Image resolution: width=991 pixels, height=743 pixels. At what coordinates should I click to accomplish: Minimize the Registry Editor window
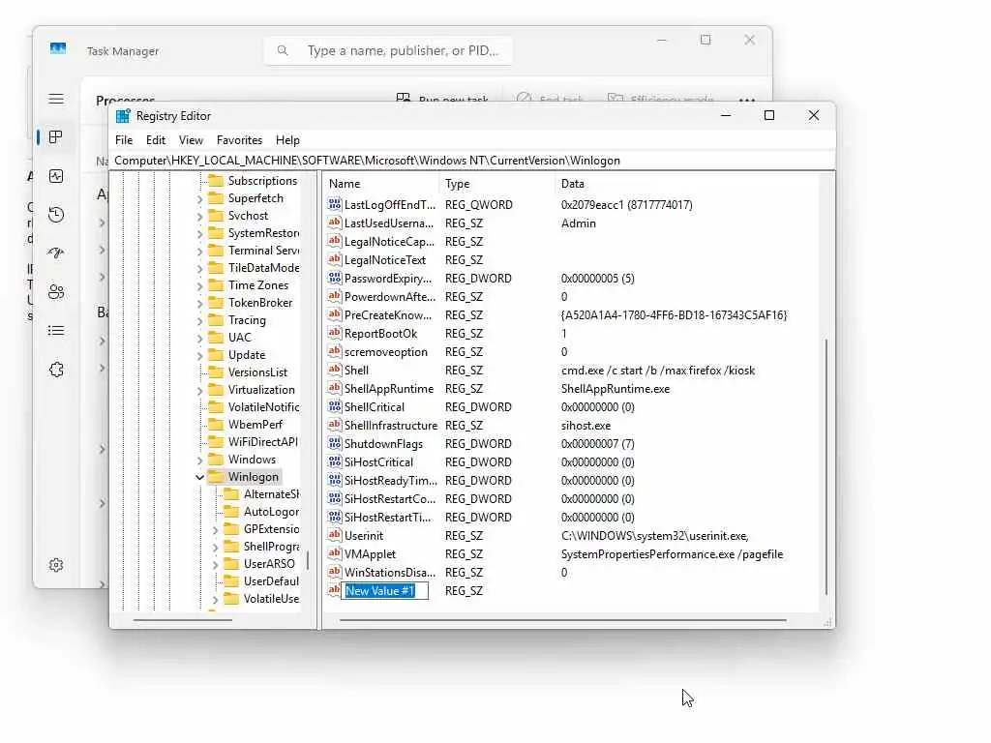(x=726, y=115)
